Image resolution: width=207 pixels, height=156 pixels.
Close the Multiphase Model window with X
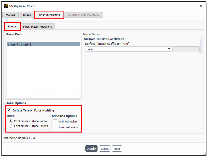coord(201,6)
